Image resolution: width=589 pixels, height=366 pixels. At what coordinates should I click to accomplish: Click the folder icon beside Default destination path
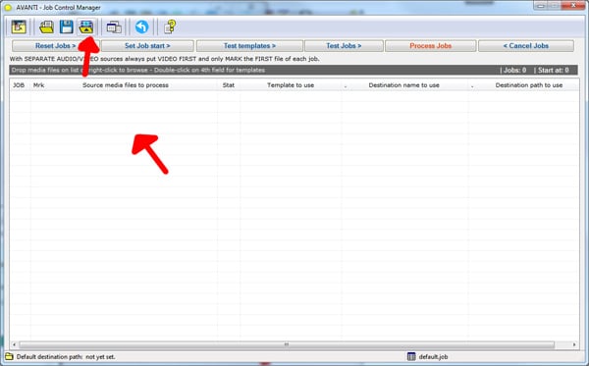pyautogui.click(x=9, y=356)
